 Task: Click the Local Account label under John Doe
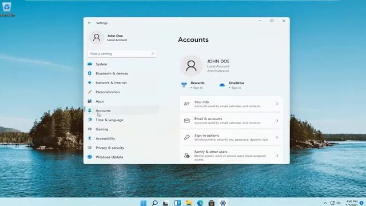(x=117, y=40)
